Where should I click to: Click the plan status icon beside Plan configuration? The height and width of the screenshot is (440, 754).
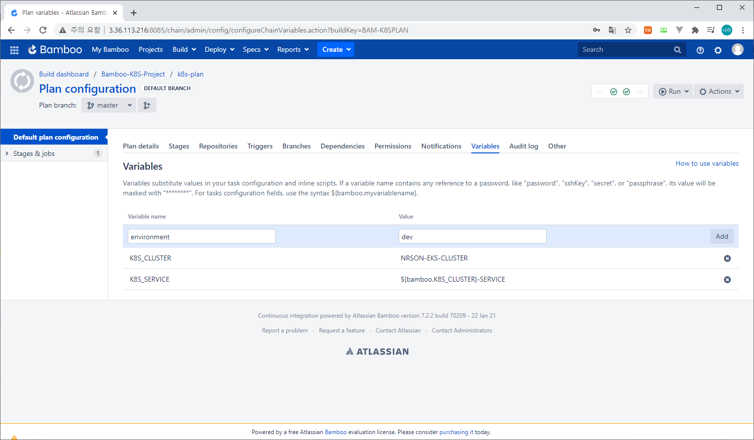pyautogui.click(x=22, y=81)
